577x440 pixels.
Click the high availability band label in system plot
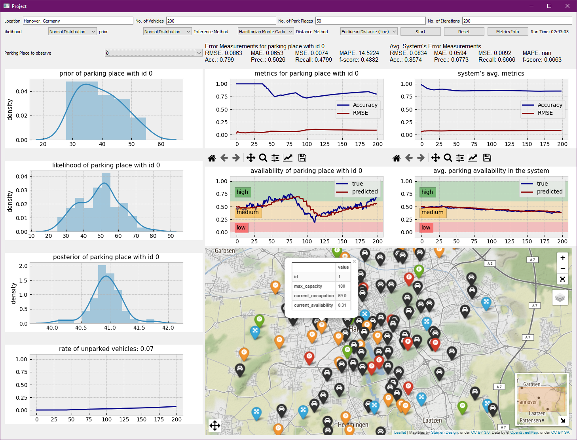pyautogui.click(x=427, y=192)
